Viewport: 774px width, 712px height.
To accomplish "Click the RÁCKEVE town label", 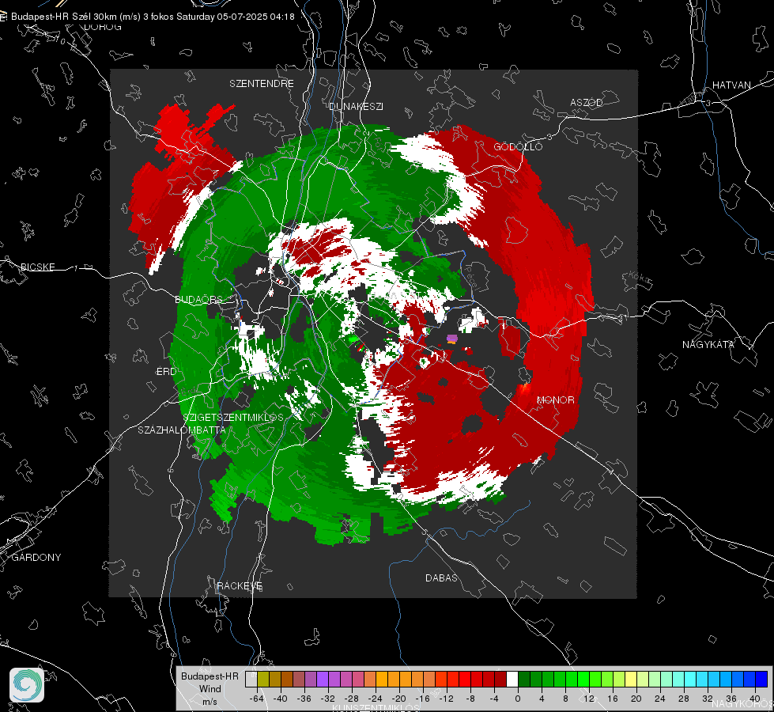I will (x=240, y=585).
